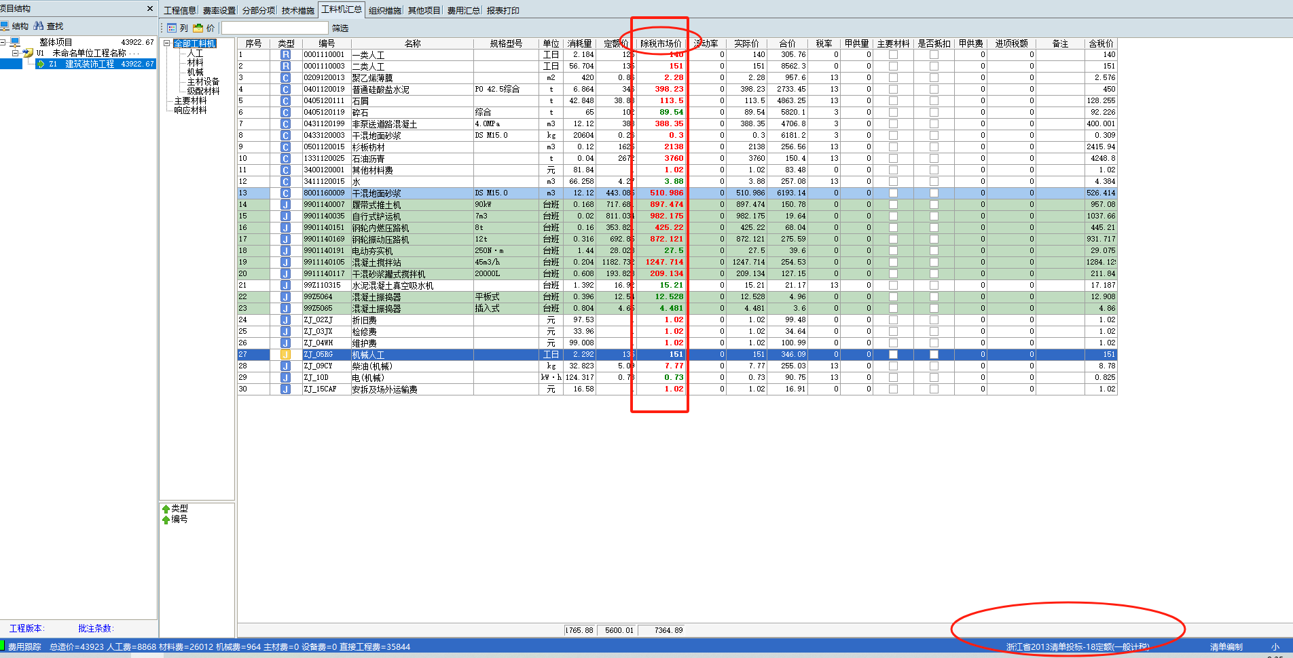Click the C type icon for 聚乙烯薄膜
Image resolution: width=1293 pixels, height=658 pixels.
tap(286, 78)
